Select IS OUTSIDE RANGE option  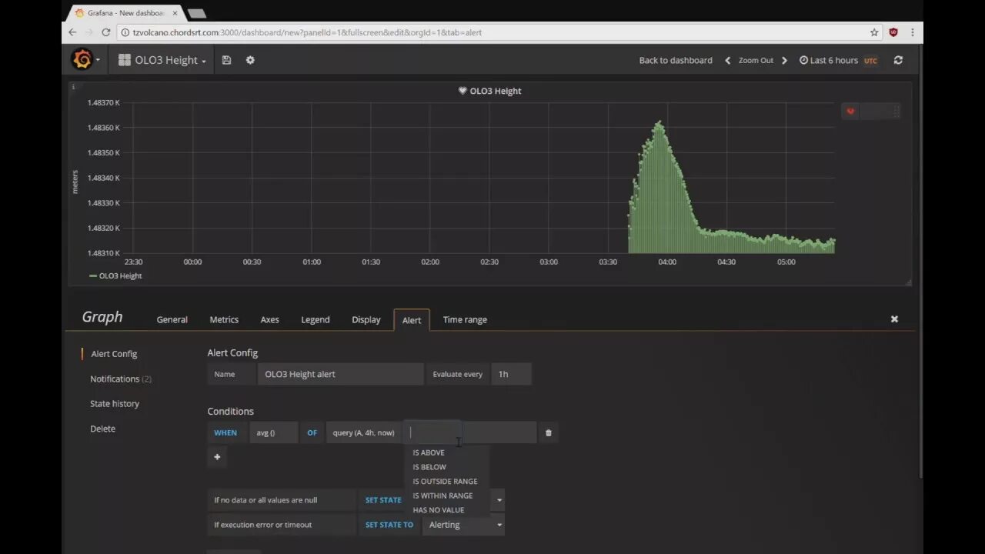[x=445, y=482]
